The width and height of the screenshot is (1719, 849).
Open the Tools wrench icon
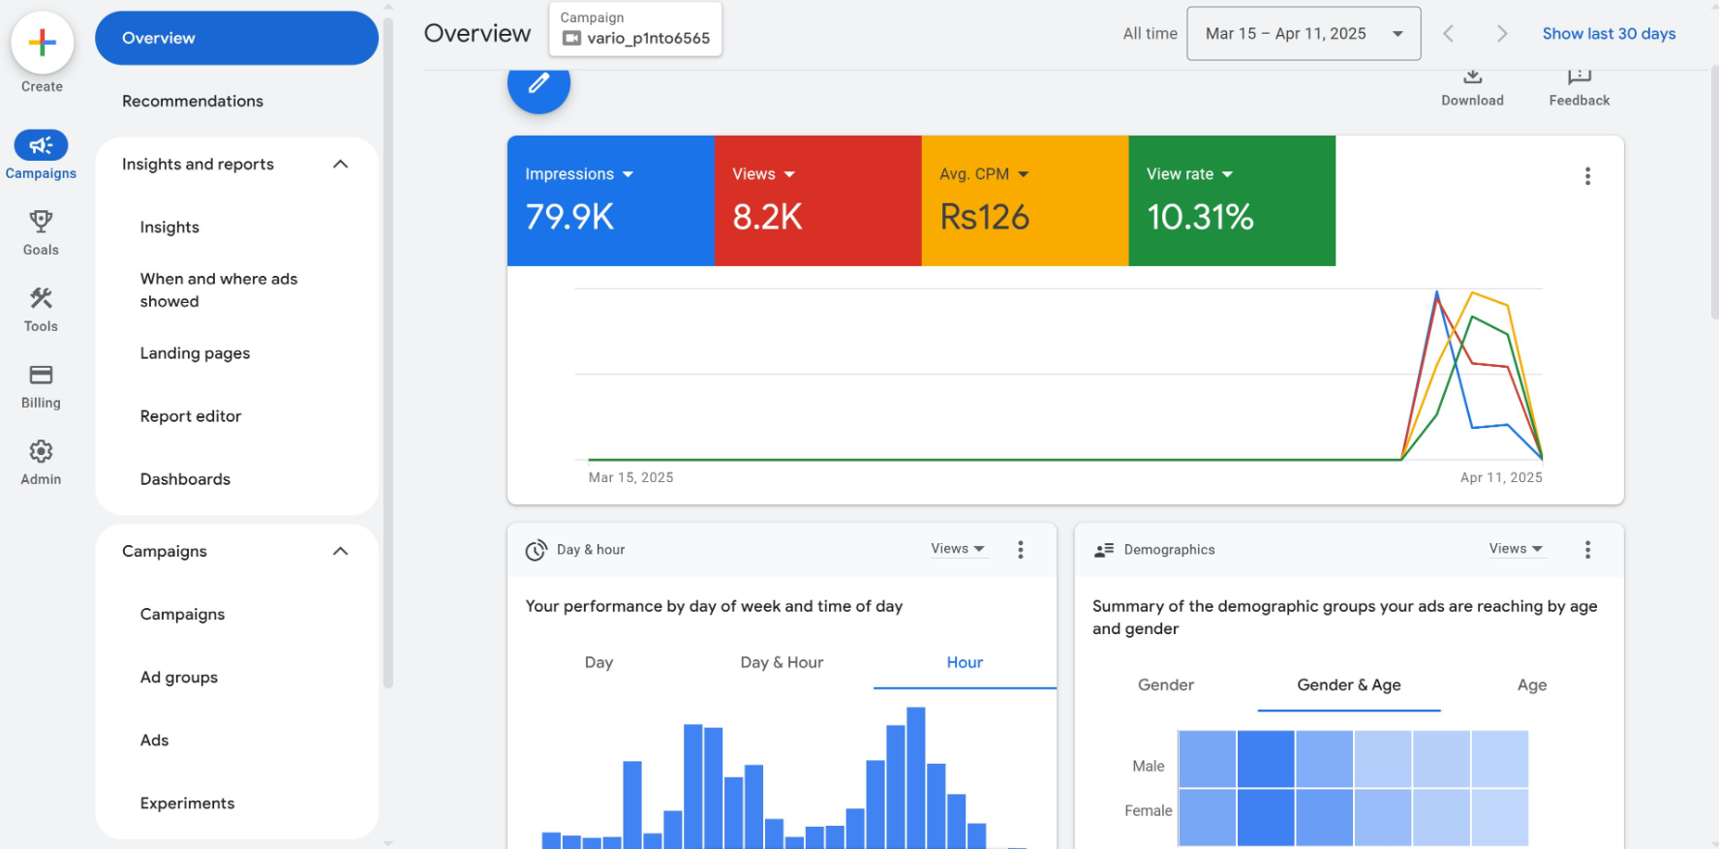click(x=41, y=299)
